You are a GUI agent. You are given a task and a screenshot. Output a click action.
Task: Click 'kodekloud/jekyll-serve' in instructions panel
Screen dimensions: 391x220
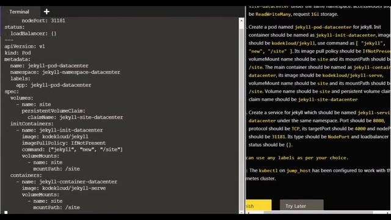(352, 75)
